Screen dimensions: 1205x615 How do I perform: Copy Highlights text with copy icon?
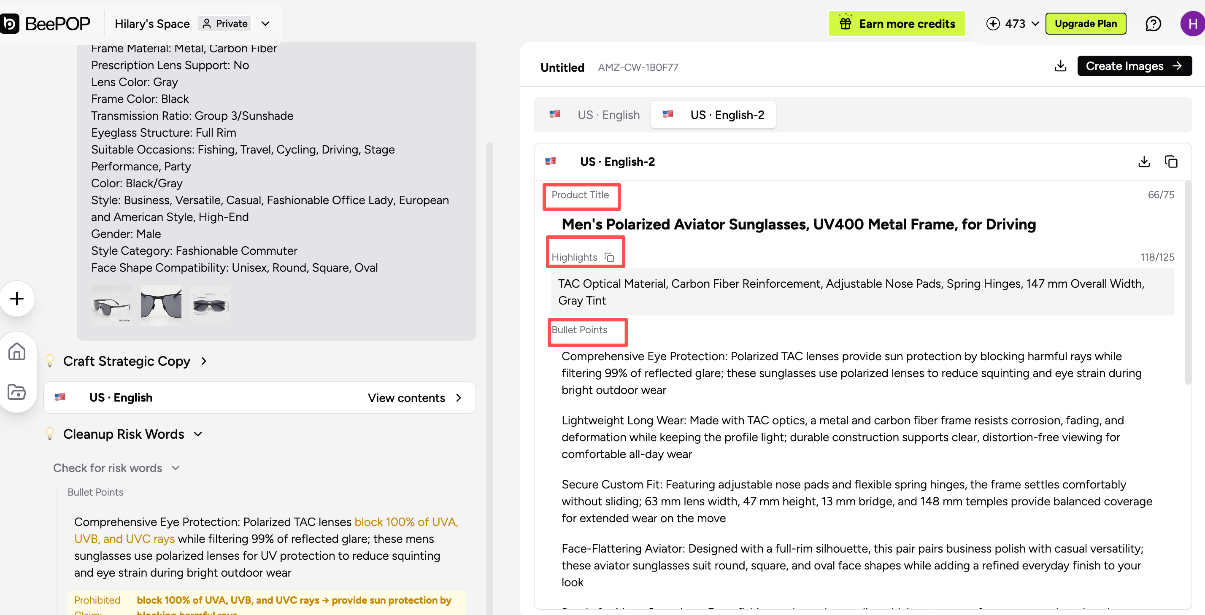coord(609,257)
